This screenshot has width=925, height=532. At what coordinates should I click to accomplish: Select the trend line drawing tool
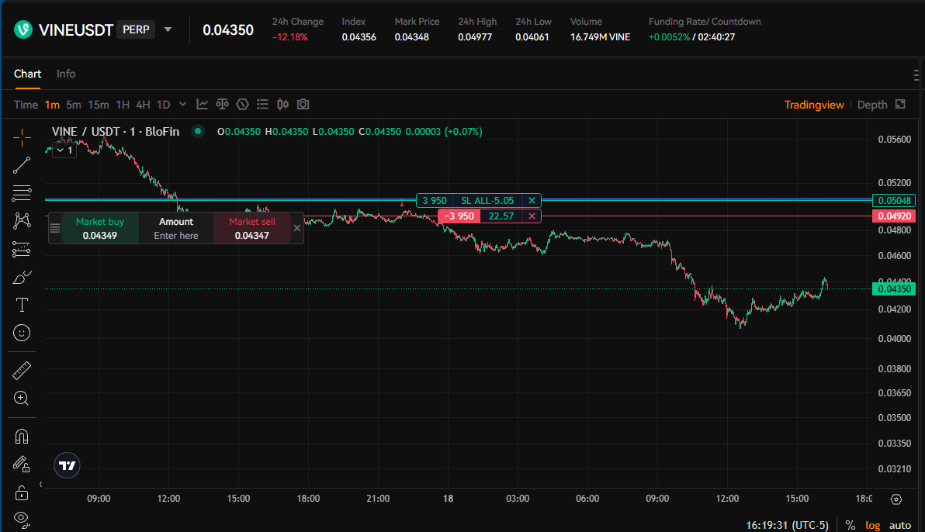point(22,165)
